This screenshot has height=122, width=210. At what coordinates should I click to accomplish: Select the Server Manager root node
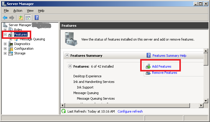click(20, 25)
